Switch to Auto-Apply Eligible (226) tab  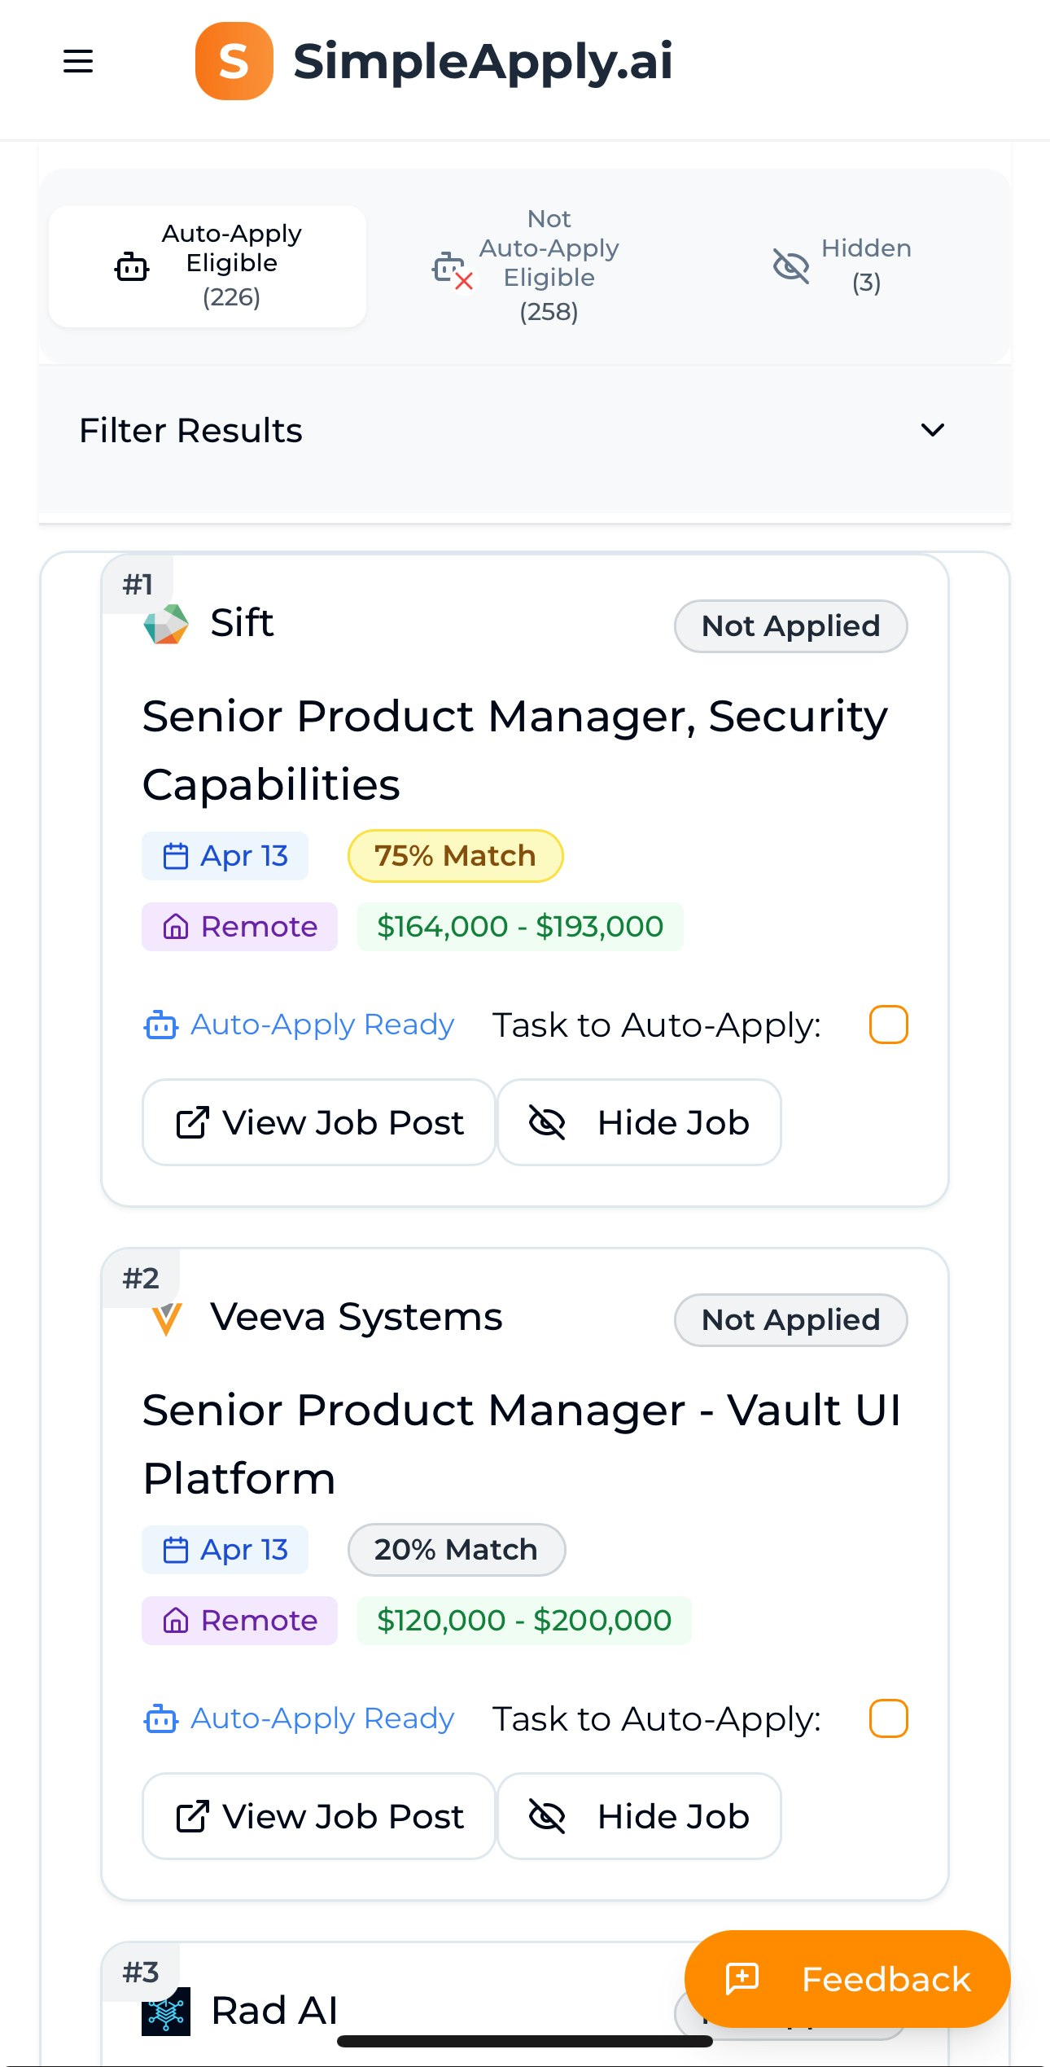[x=208, y=266]
